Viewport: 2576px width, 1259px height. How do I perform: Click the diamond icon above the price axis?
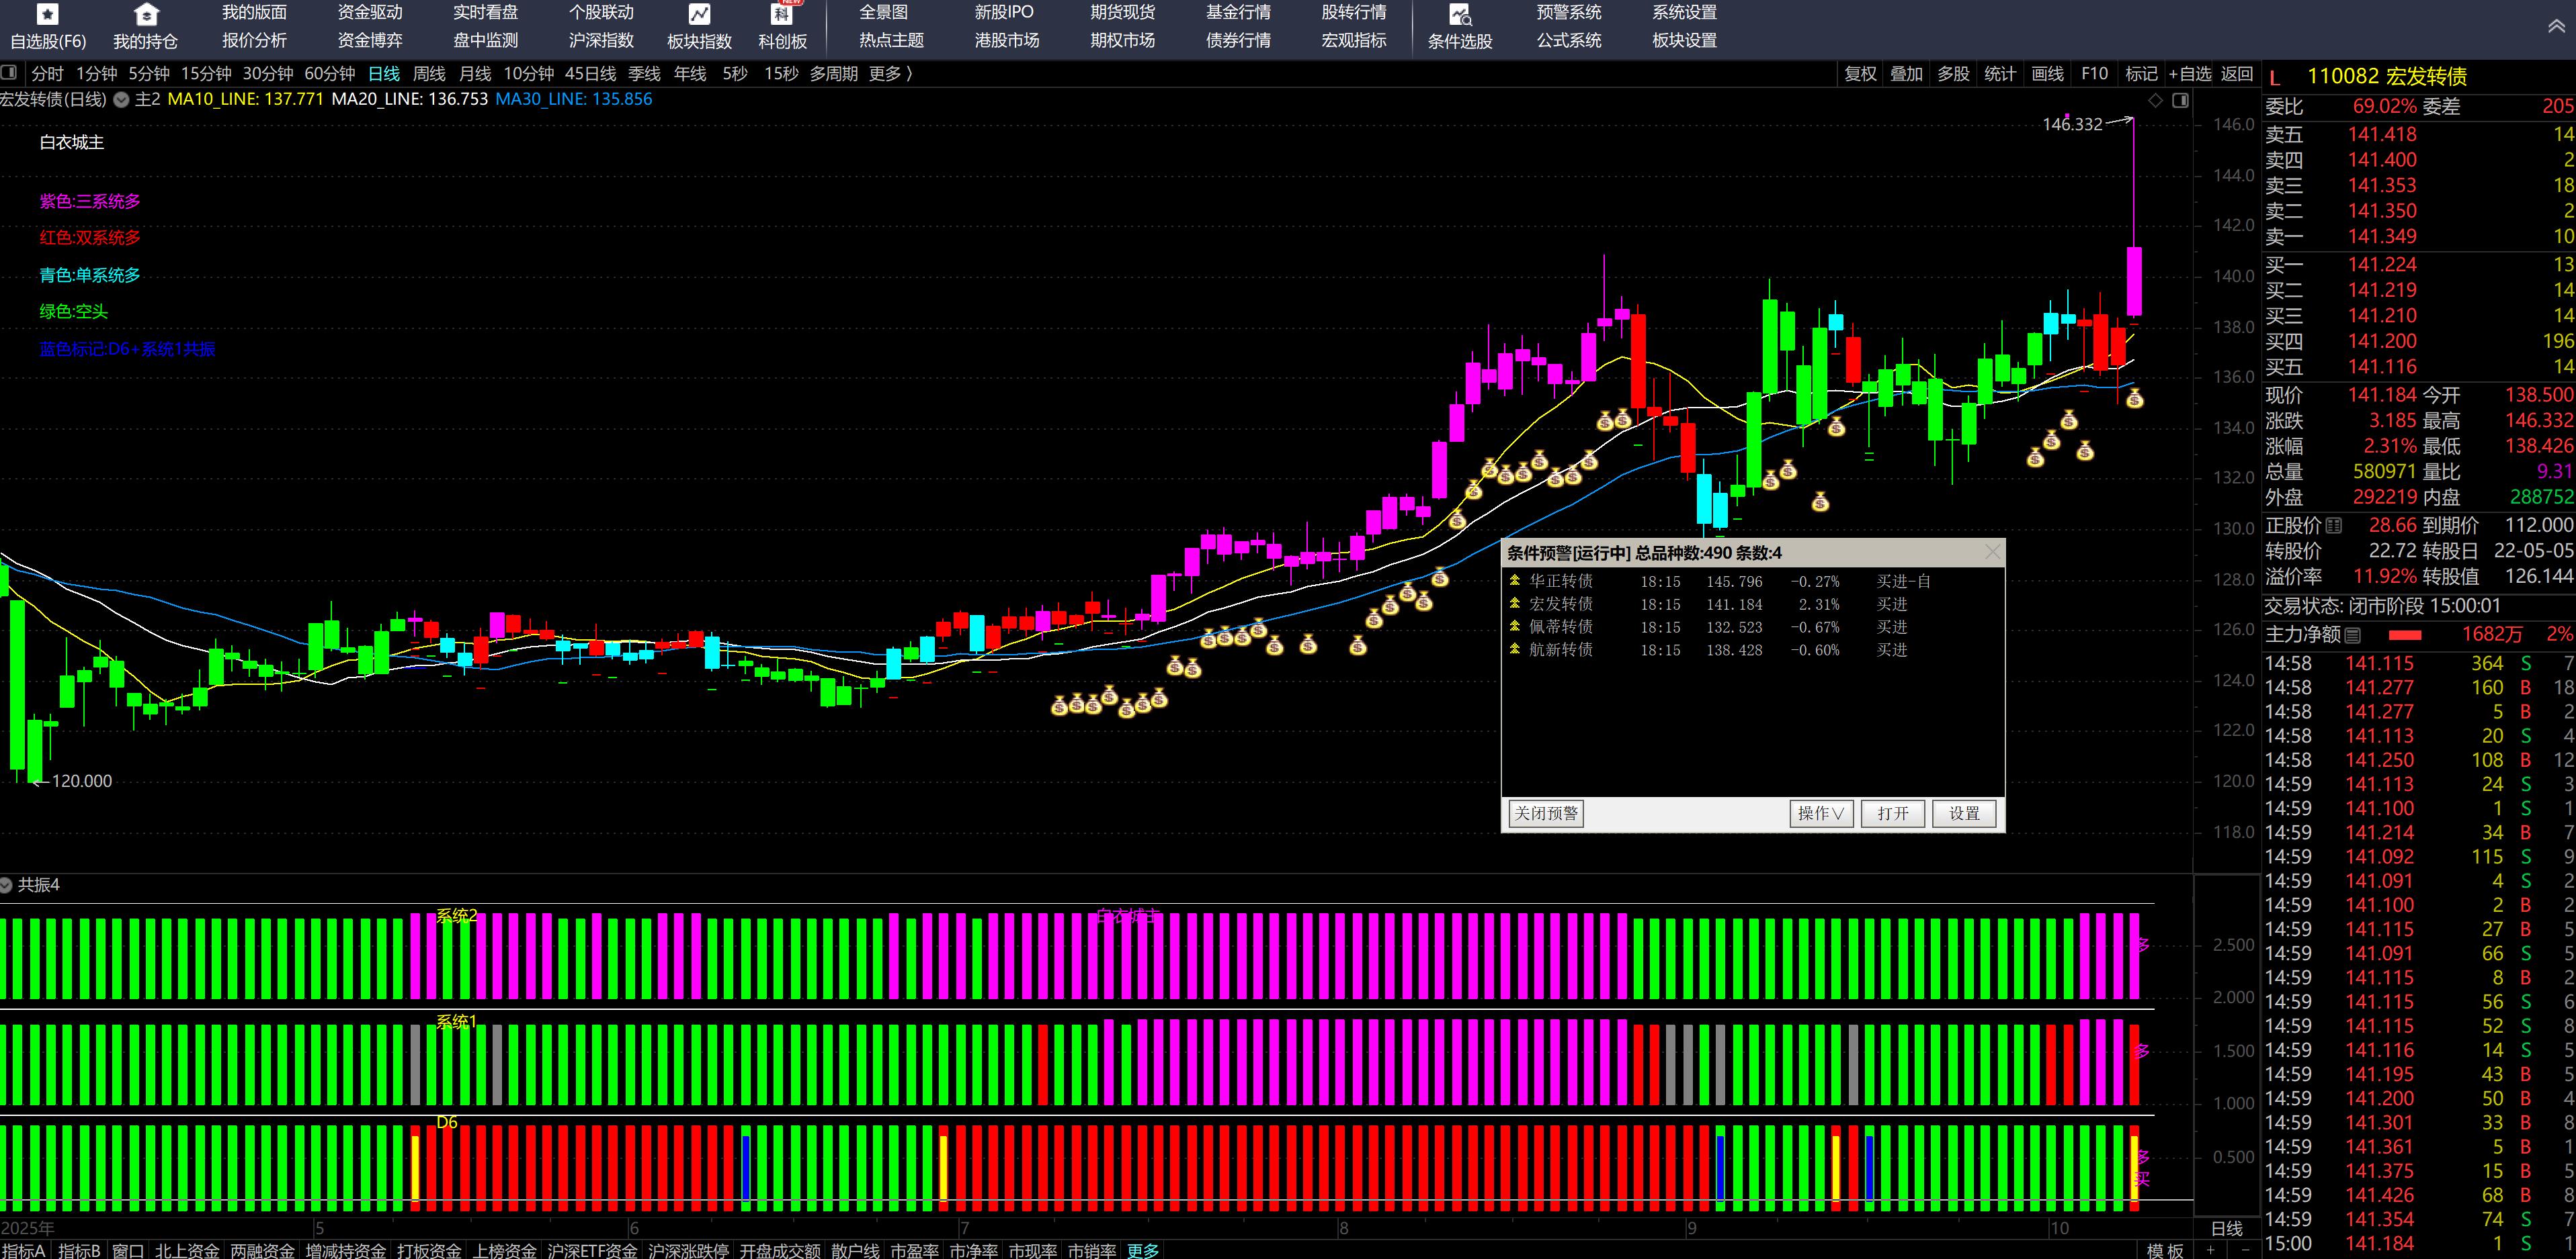pos(2155,100)
